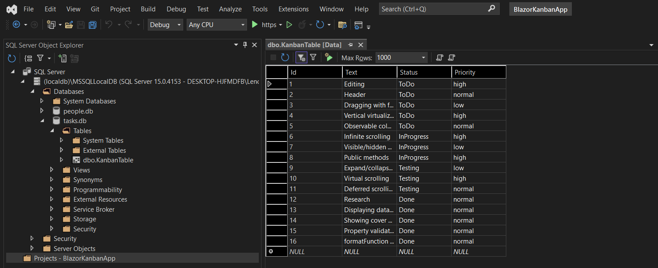Click the Find in Files folder-search icon
Image resolution: width=658 pixels, height=268 pixels.
click(x=342, y=25)
